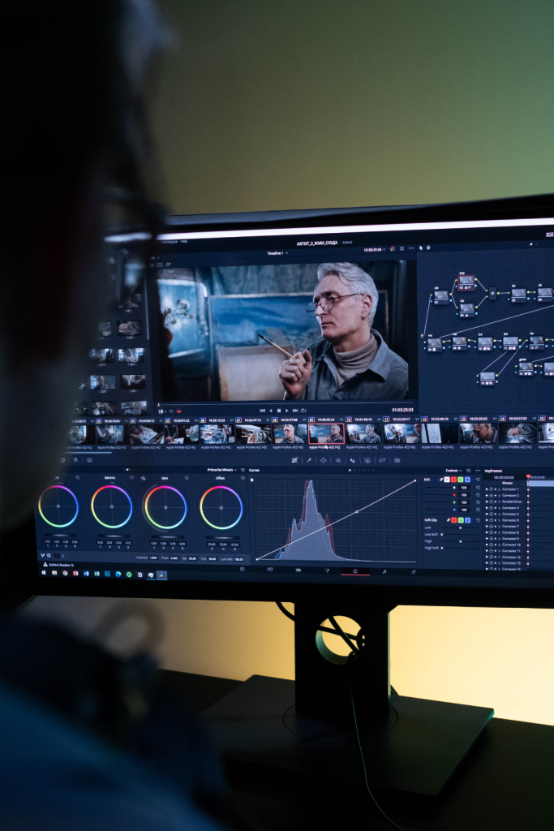Toggle loop playback

(x=303, y=410)
